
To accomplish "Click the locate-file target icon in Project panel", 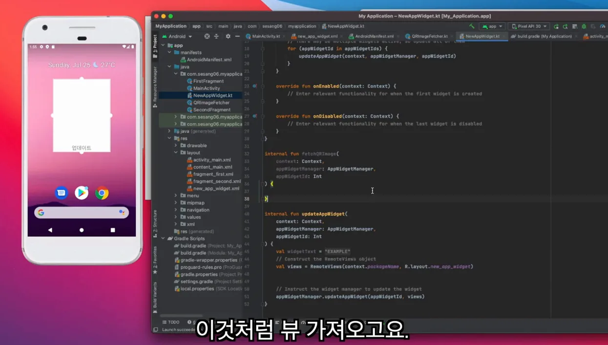I will tap(207, 36).
